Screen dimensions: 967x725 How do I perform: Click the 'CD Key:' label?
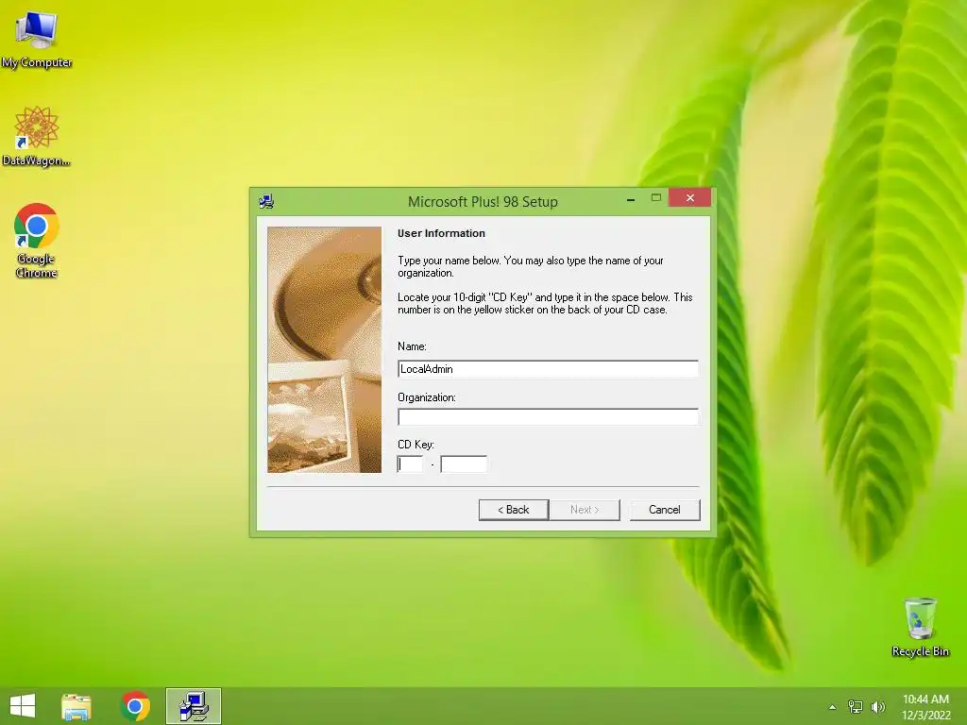coord(416,445)
